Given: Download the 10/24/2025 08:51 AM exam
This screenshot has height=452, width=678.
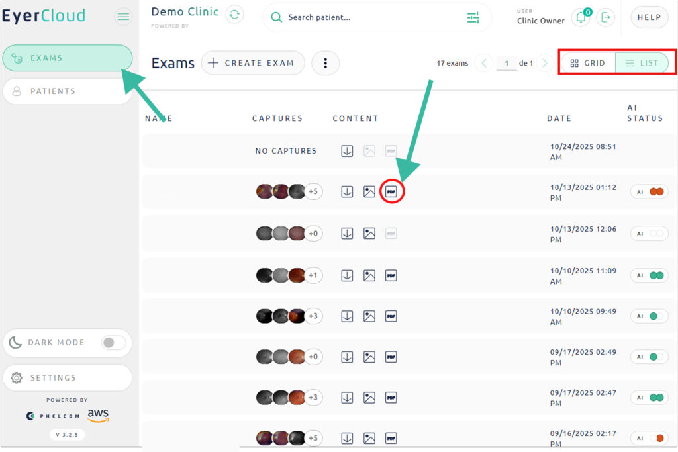Looking at the screenshot, I should [x=347, y=151].
